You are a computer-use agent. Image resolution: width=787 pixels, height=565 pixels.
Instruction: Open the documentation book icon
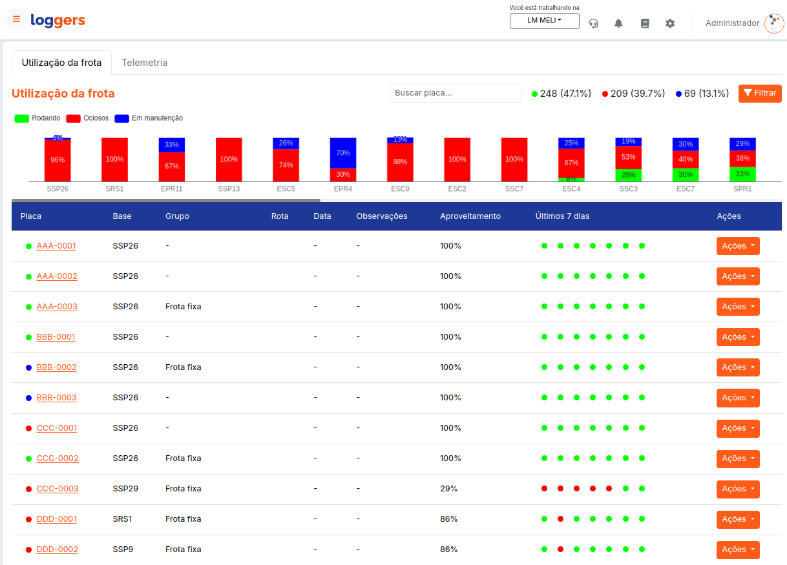click(644, 23)
